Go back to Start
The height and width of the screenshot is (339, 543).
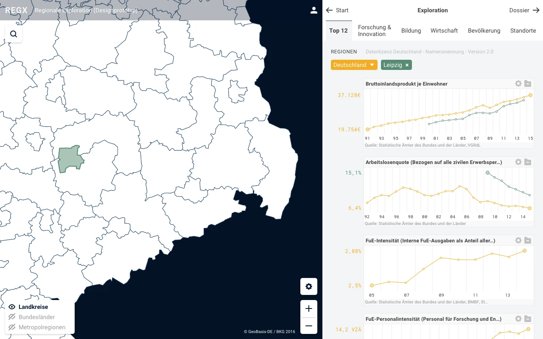coord(337,10)
